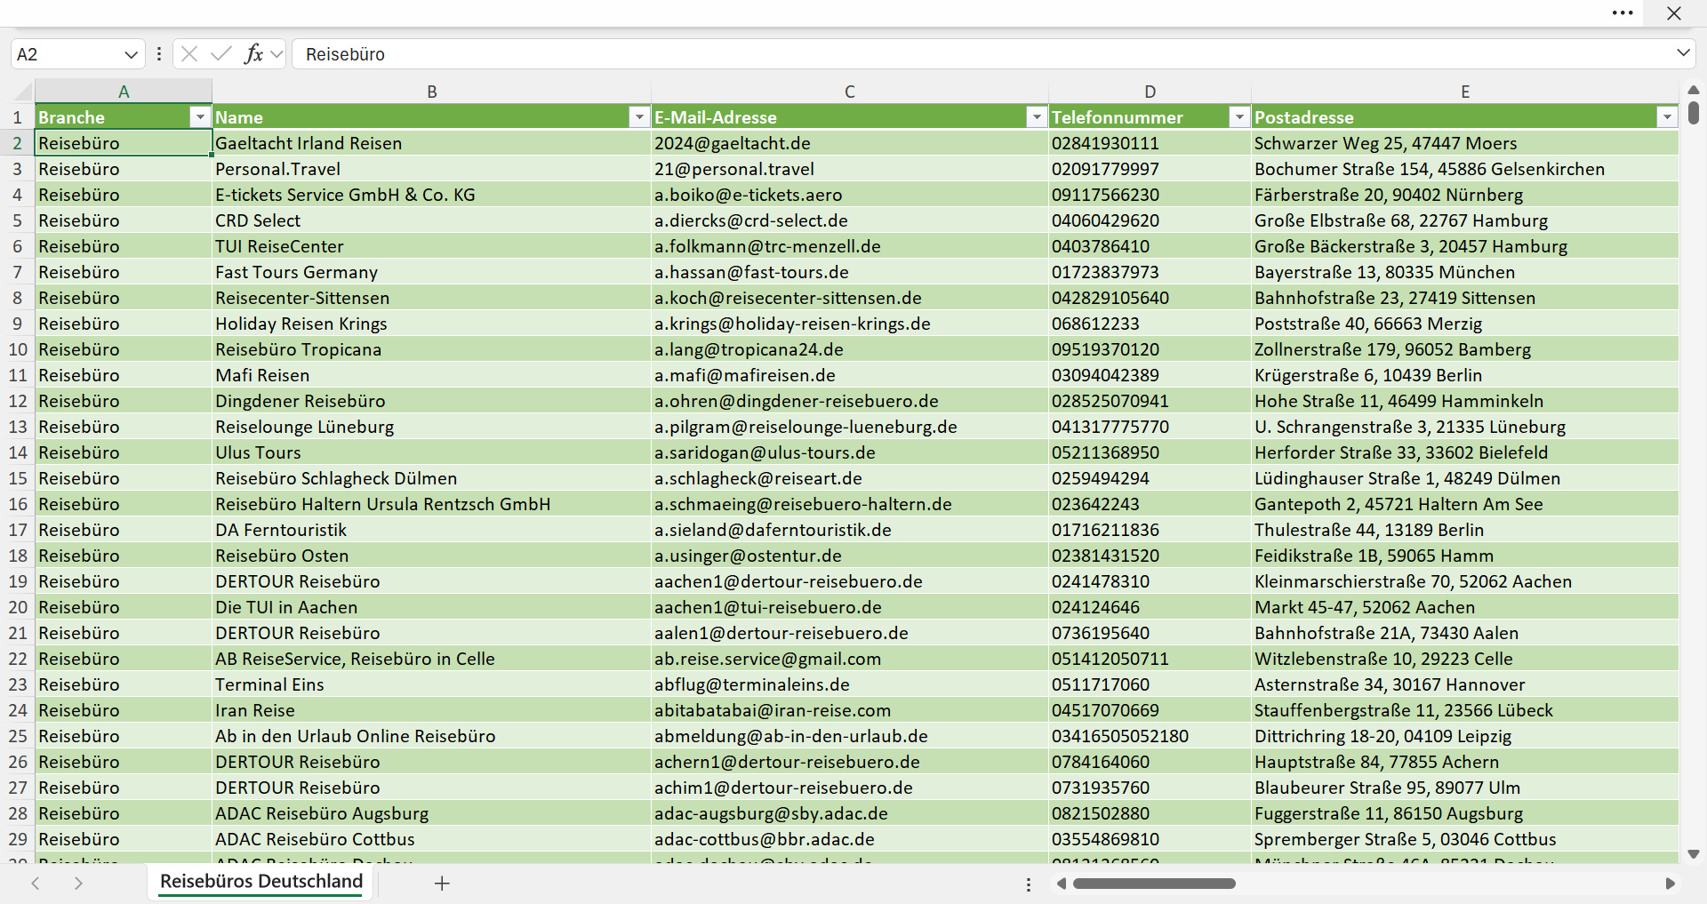Open the Name column filter dropdown

[639, 117]
